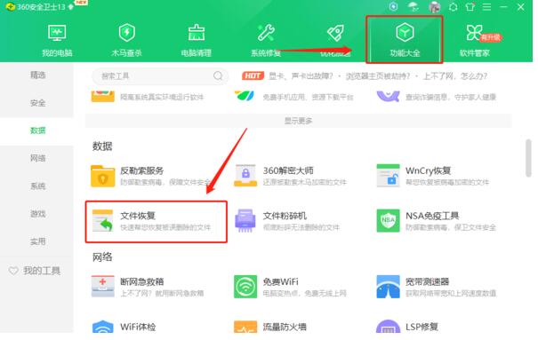Select the rocket optimization tab
538x340 pixels.
pos(335,41)
